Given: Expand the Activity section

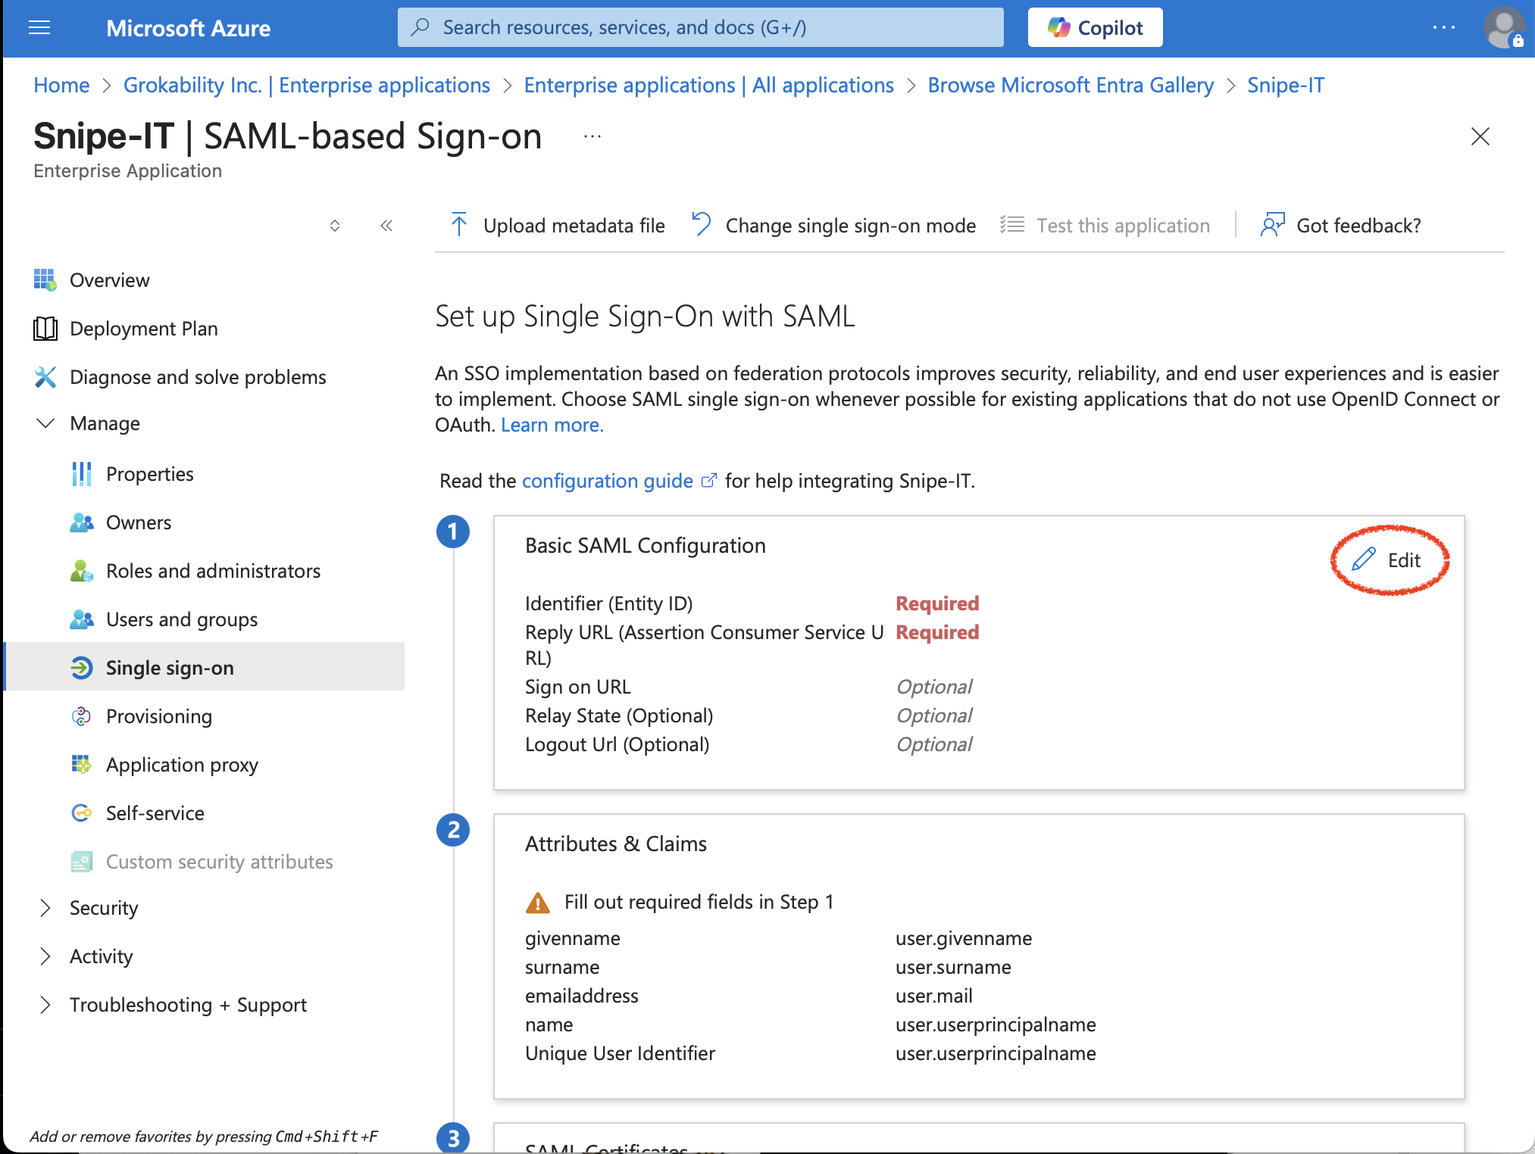Looking at the screenshot, I should [45, 956].
